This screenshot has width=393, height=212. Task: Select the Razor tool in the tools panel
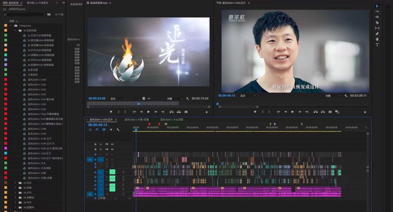click(377, 23)
